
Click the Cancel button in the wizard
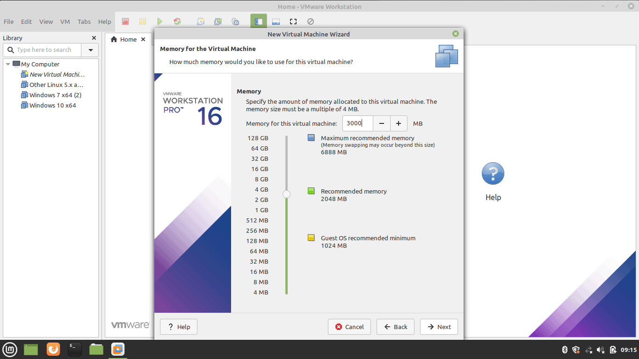pyautogui.click(x=349, y=327)
